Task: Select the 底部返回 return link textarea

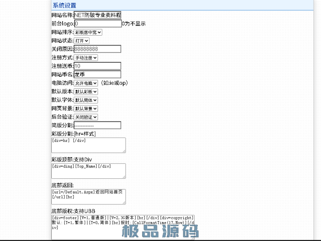Action: 88,196
